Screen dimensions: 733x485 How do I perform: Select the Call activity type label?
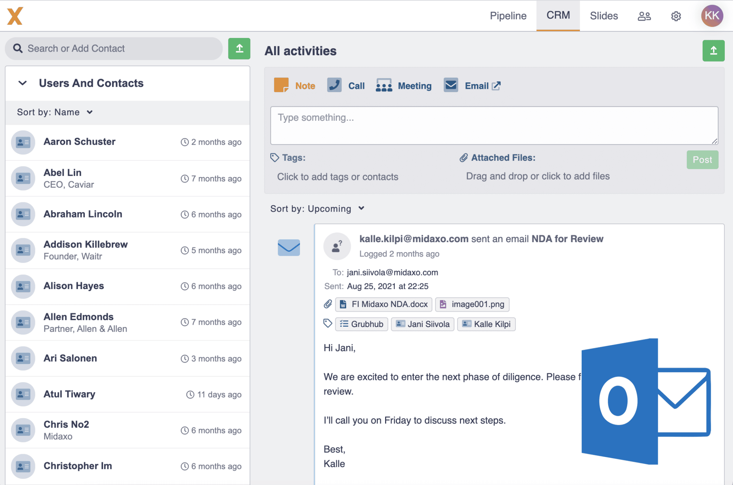(x=356, y=86)
